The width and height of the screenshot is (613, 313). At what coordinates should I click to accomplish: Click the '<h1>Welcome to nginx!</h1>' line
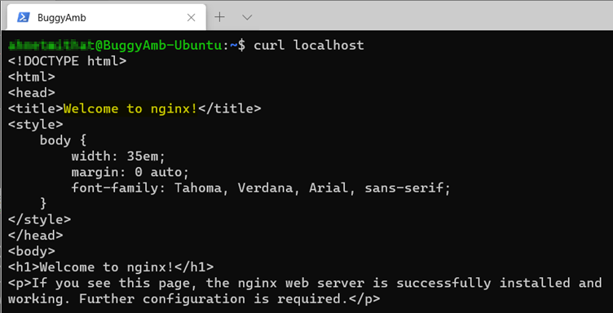pyautogui.click(x=111, y=267)
